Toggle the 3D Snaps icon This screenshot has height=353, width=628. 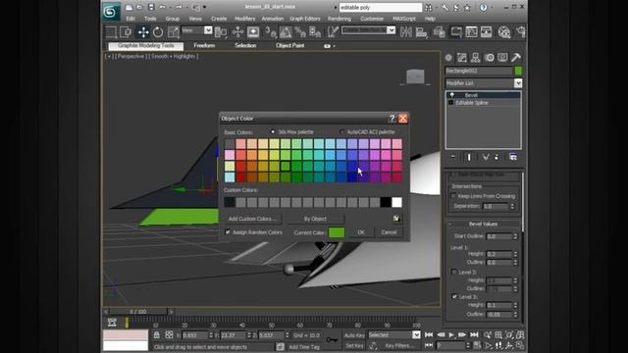[271, 32]
